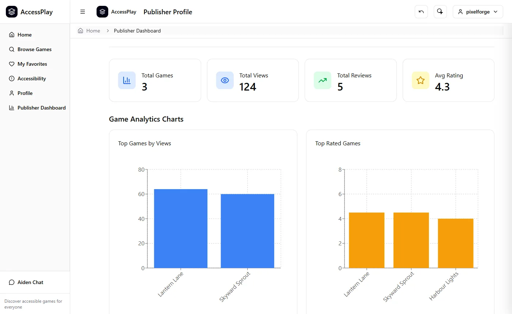Click the chat bubble icon beside Aiden Chat

tap(12, 282)
